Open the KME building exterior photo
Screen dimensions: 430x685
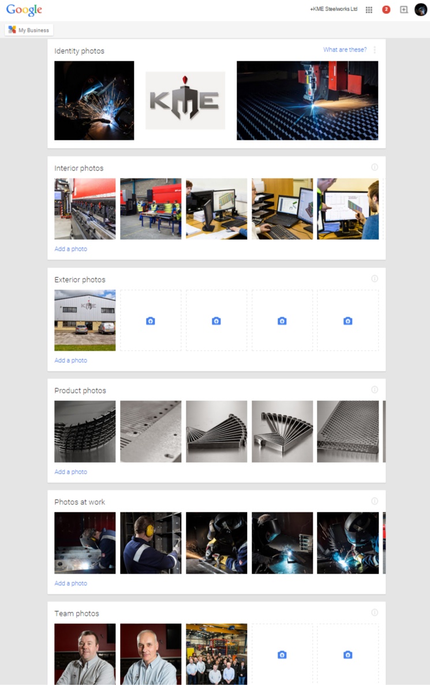click(x=85, y=321)
